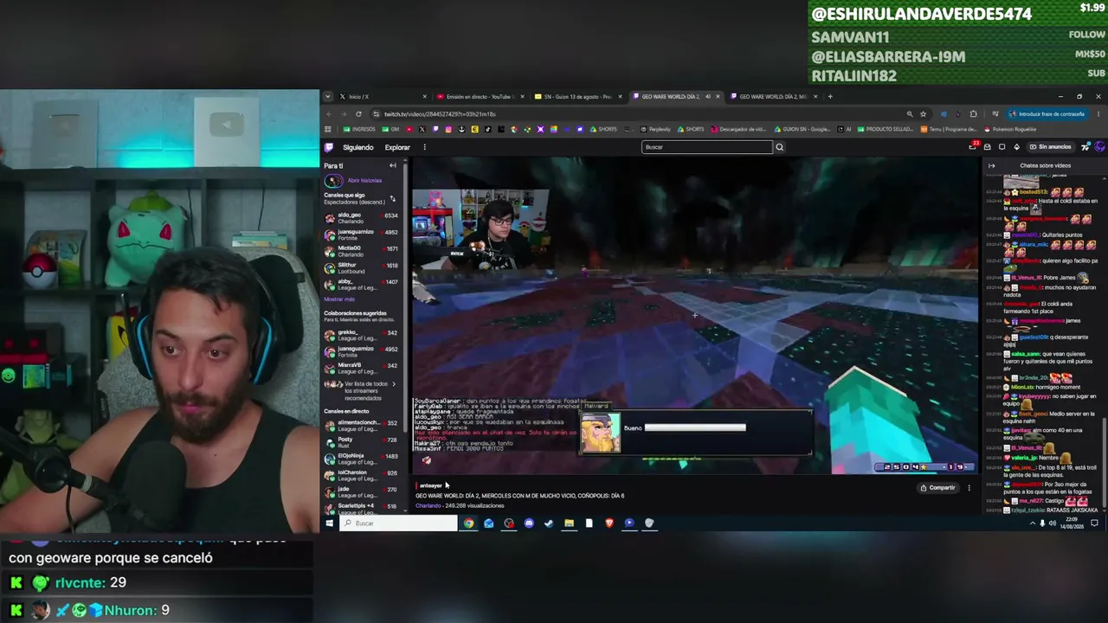Open Brave browser from the taskbar
The height and width of the screenshot is (623, 1108).
click(609, 523)
